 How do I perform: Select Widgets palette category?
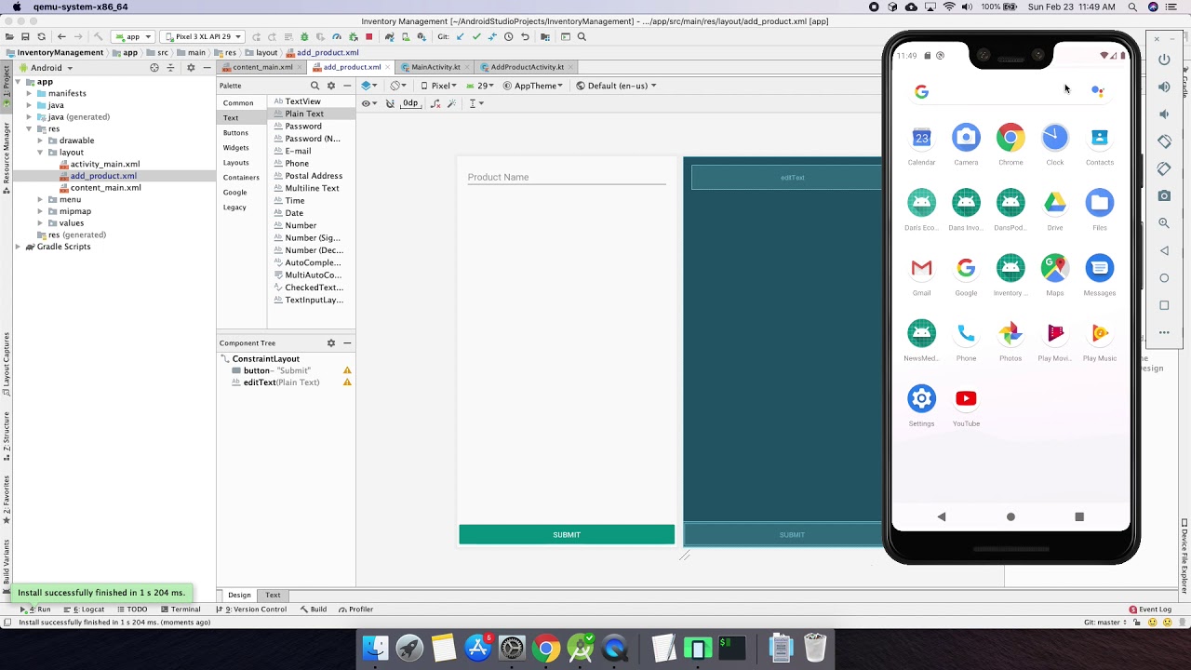235,148
